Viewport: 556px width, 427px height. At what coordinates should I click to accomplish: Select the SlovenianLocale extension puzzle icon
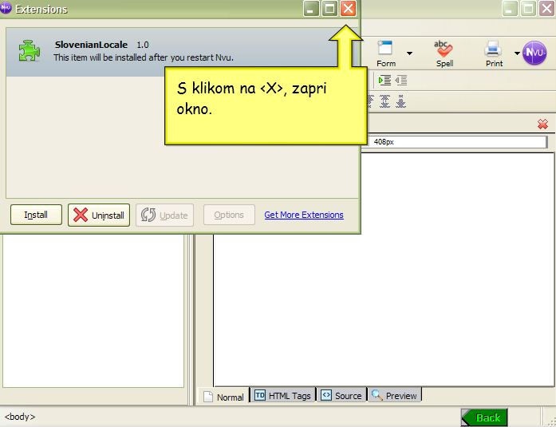30,51
